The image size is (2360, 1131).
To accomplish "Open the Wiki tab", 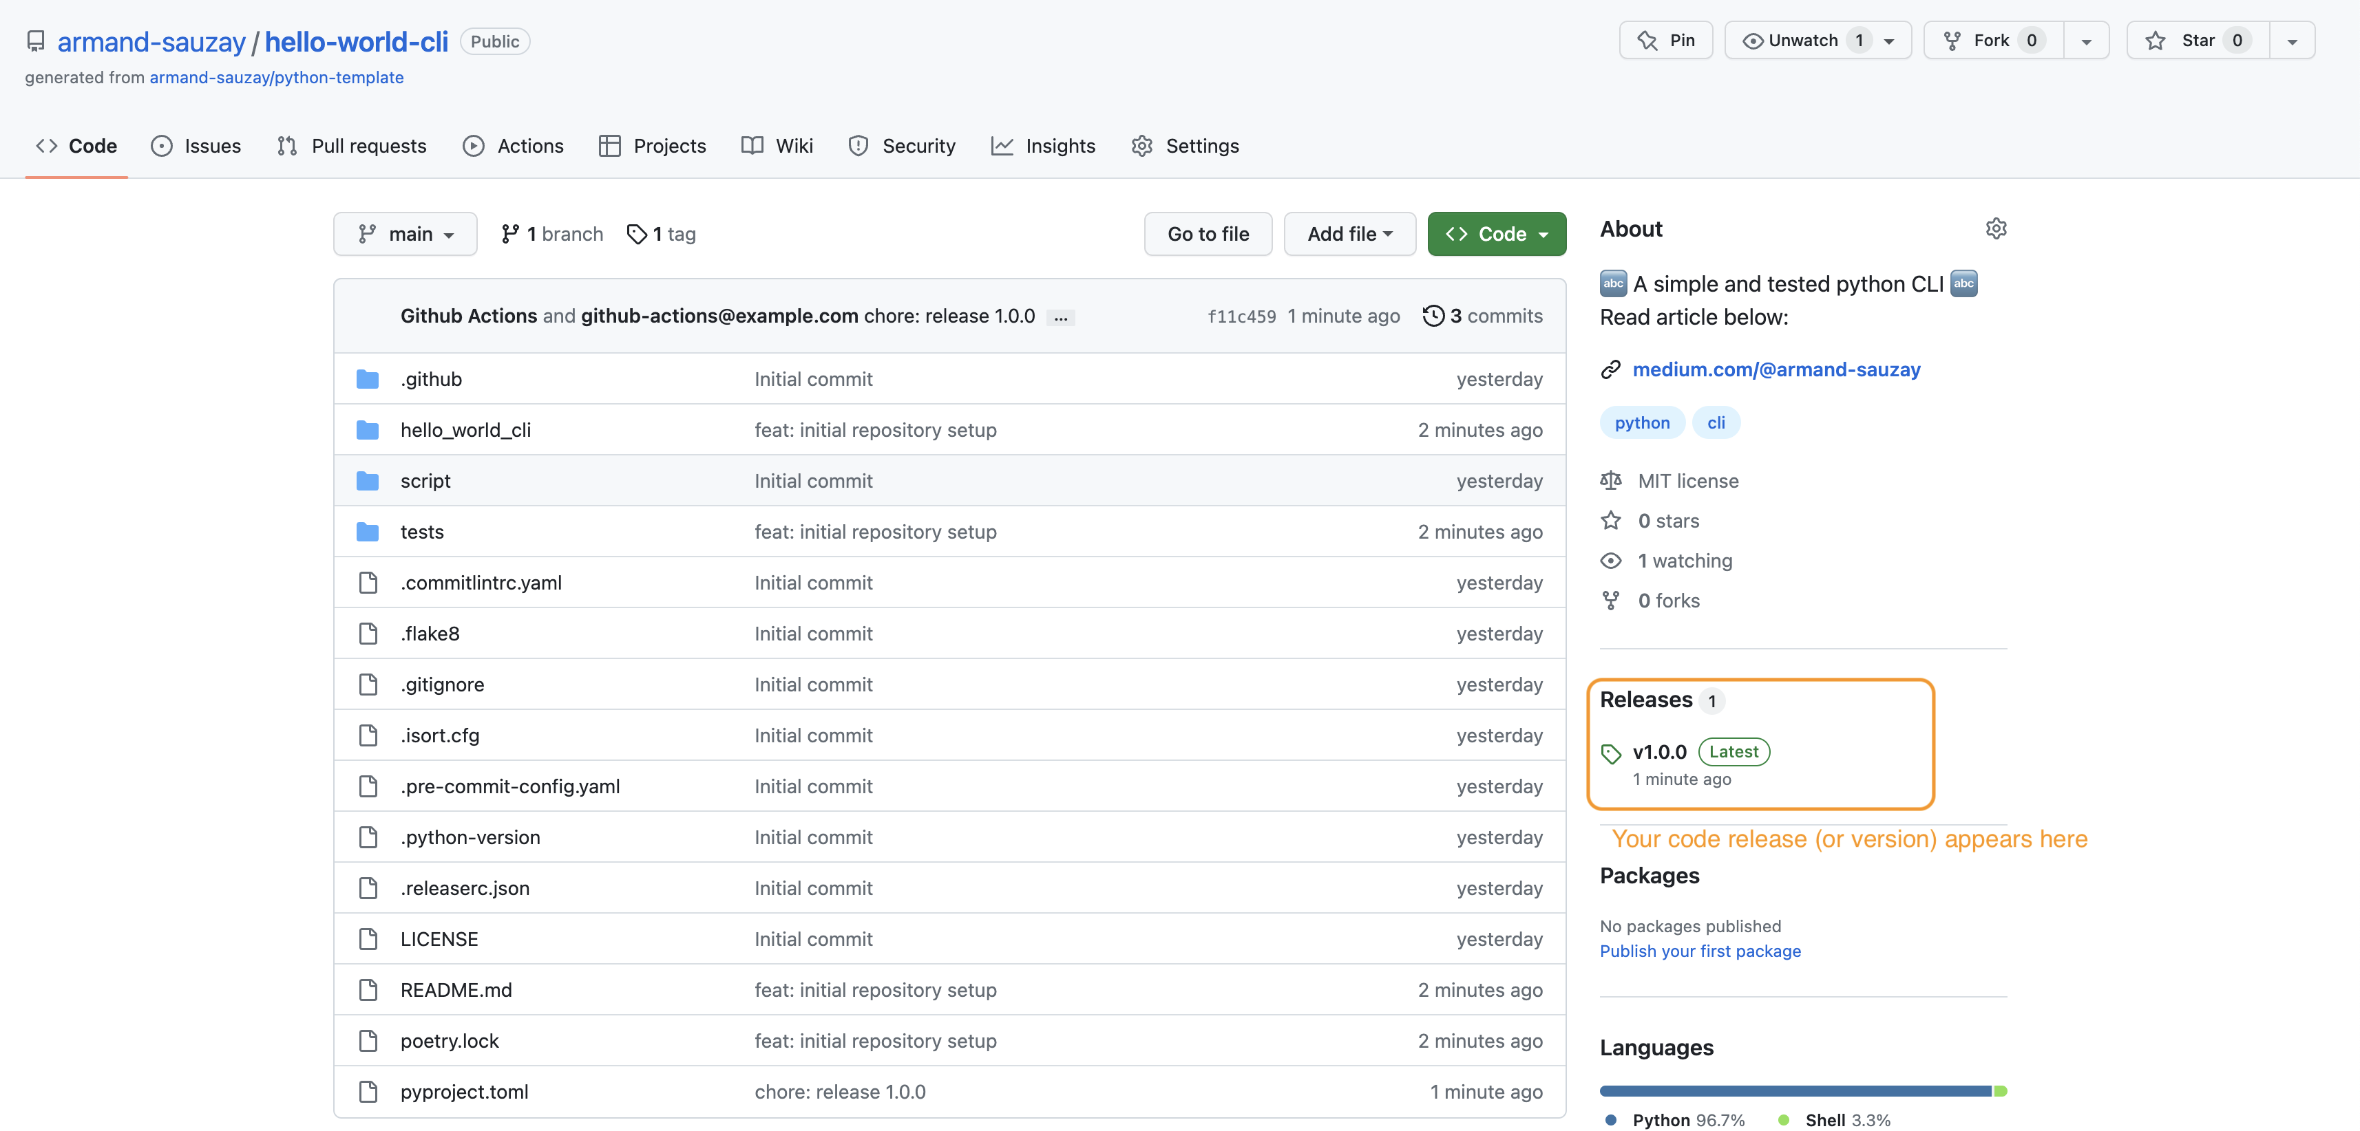I will 777,147.
